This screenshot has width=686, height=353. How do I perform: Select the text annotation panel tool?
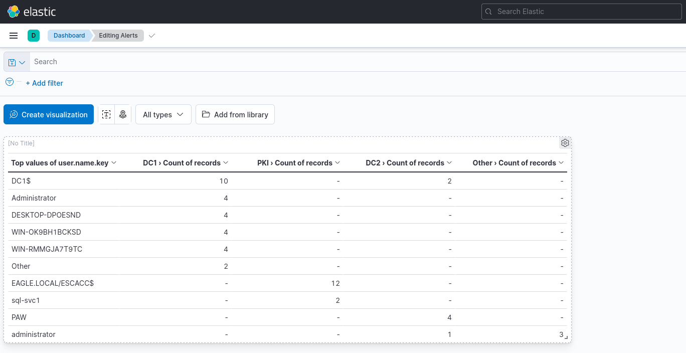(x=106, y=114)
